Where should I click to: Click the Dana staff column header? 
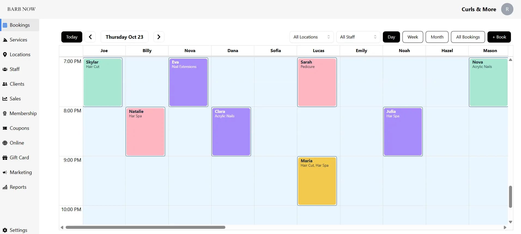click(233, 51)
